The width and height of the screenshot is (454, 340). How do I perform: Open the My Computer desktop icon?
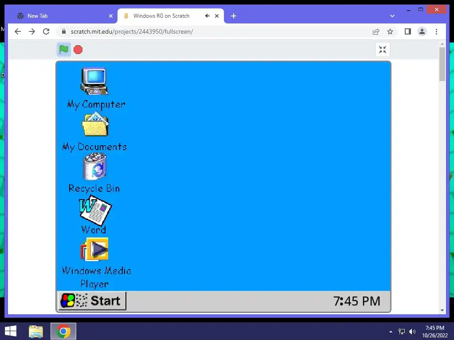[x=94, y=81]
